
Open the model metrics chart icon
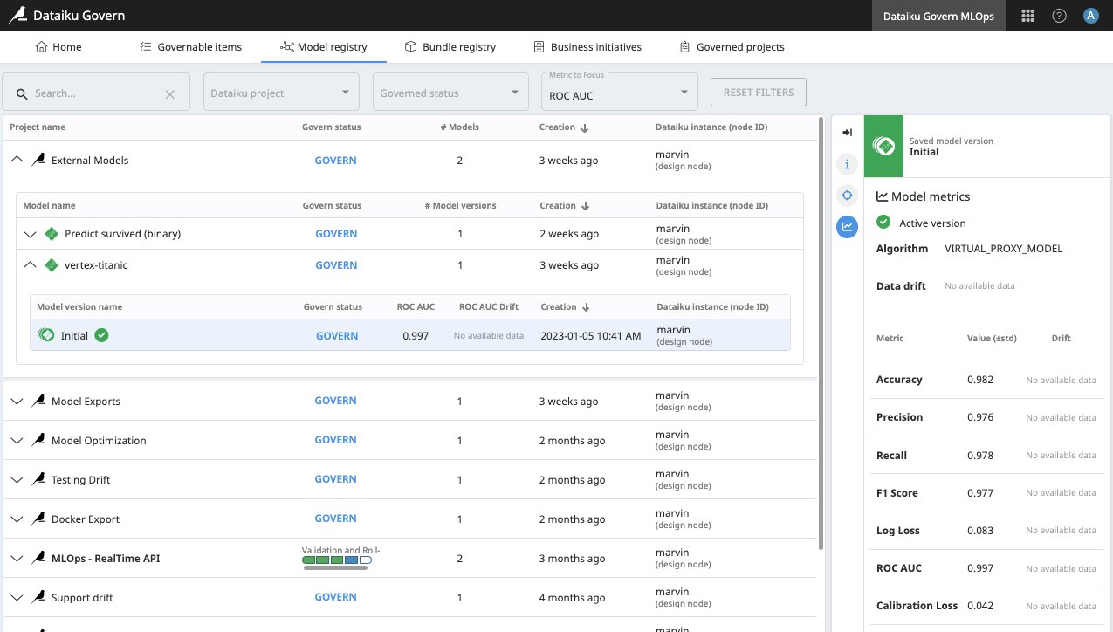847,227
